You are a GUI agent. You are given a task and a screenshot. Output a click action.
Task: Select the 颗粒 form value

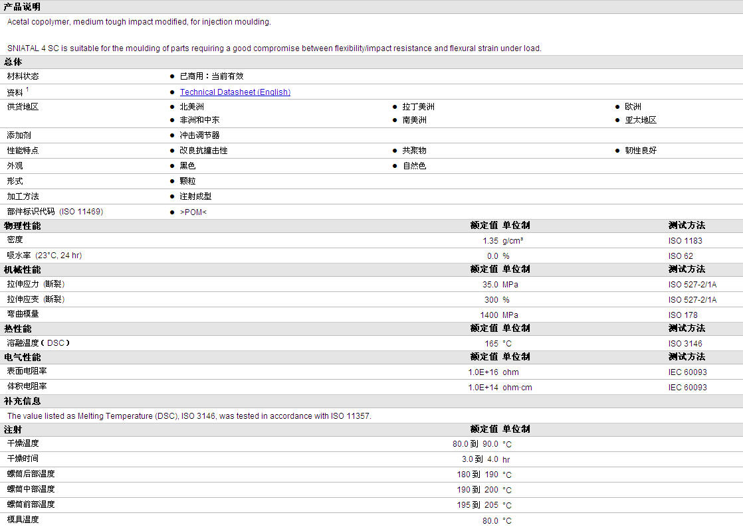[x=187, y=181]
